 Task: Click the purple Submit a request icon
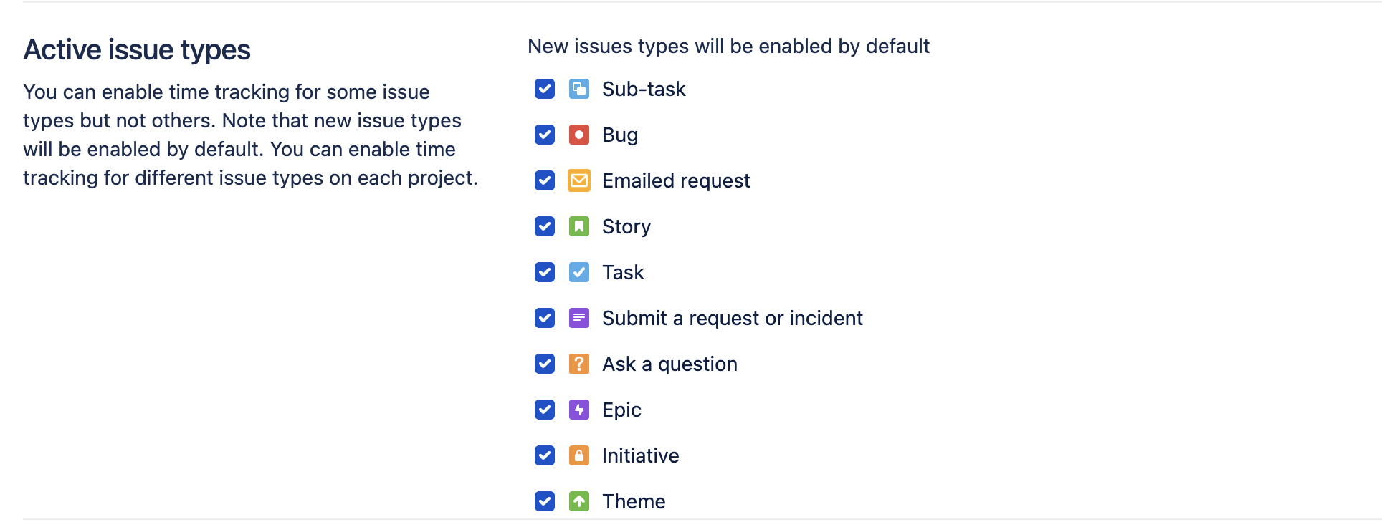pyautogui.click(x=578, y=318)
